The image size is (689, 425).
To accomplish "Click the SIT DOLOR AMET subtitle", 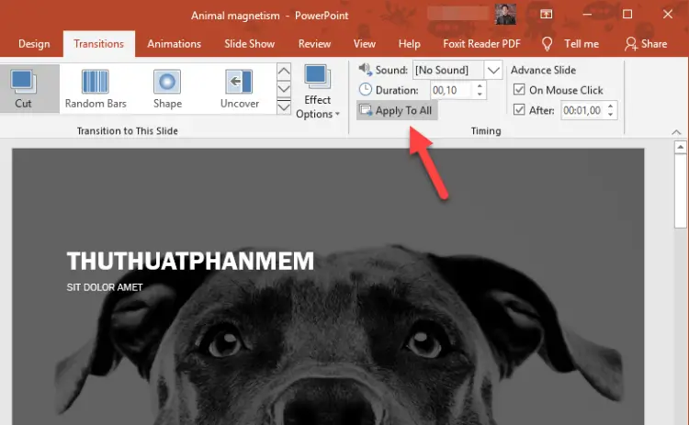I will (105, 287).
